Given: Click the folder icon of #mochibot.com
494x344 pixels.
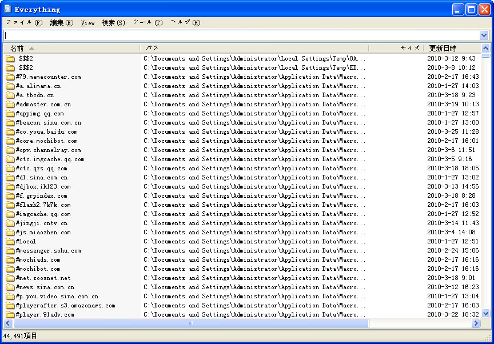Looking at the screenshot, I should click(10, 269).
